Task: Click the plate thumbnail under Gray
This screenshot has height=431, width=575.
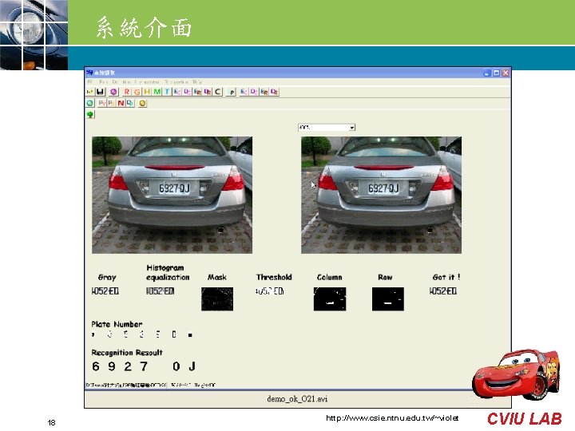Action: pyautogui.click(x=105, y=291)
